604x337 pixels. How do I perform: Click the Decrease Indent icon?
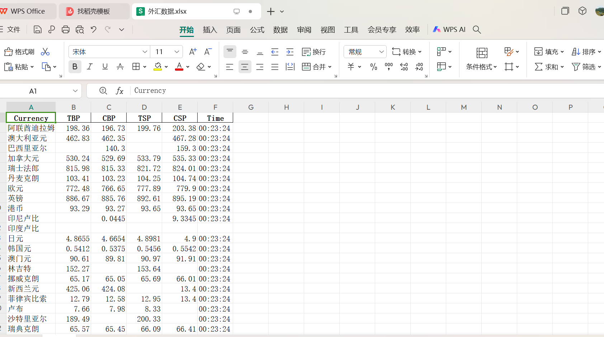pos(275,52)
